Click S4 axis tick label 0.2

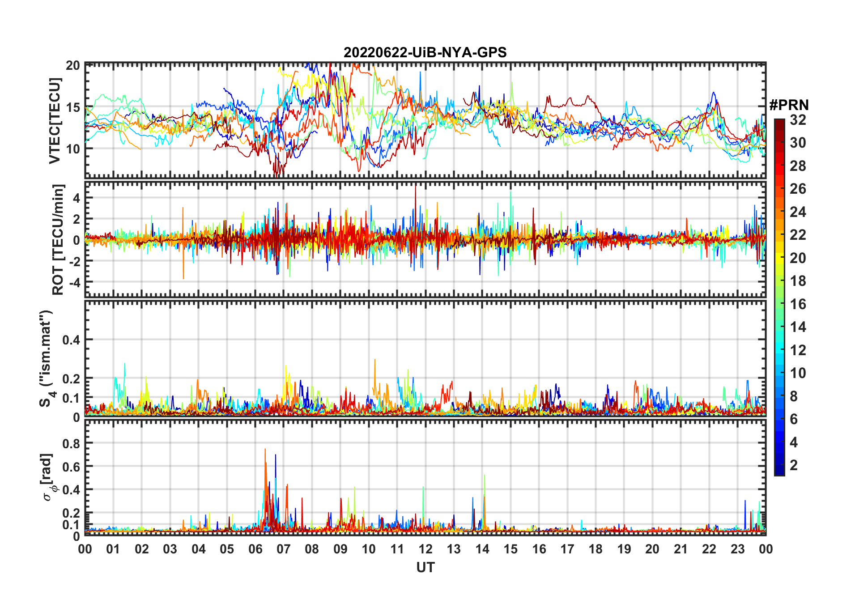click(72, 379)
